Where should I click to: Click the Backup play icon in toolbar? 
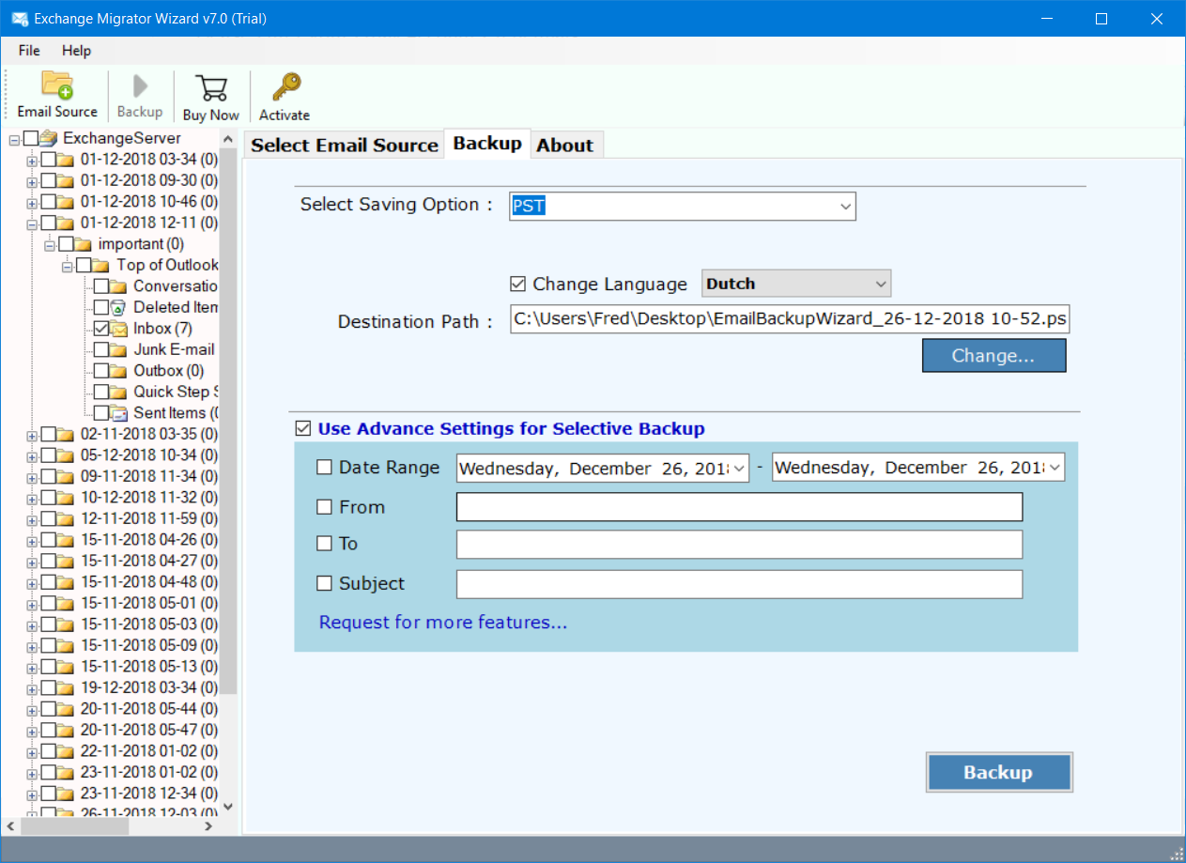pyautogui.click(x=140, y=86)
